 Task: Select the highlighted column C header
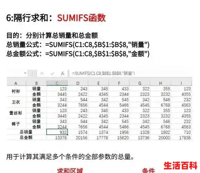(57, 83)
